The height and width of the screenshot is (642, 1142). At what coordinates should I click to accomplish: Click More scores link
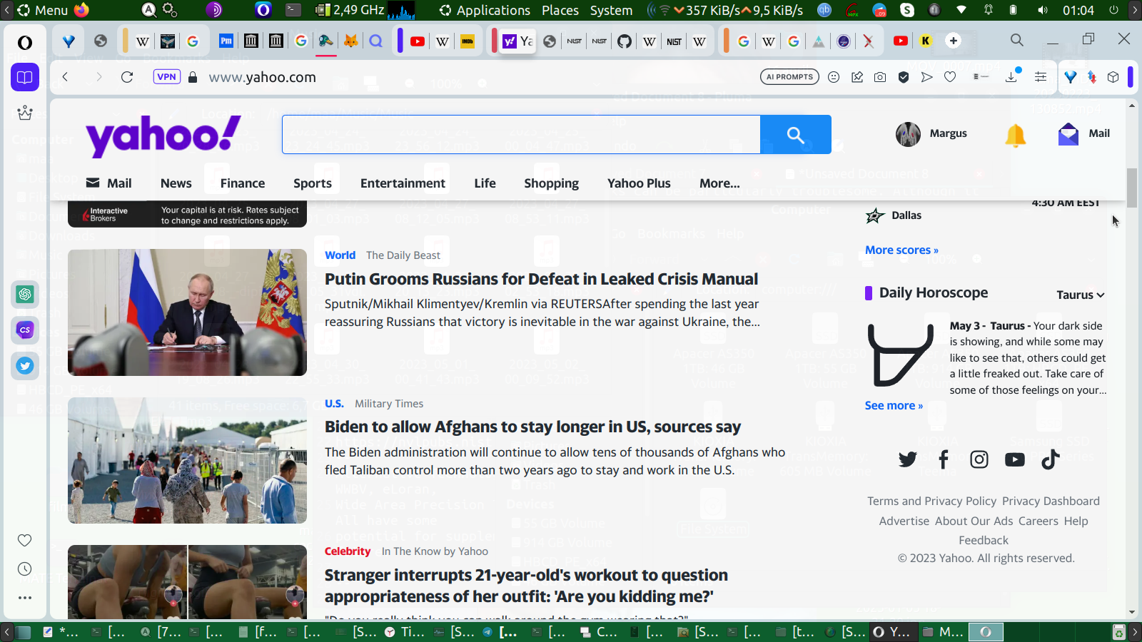(x=901, y=250)
